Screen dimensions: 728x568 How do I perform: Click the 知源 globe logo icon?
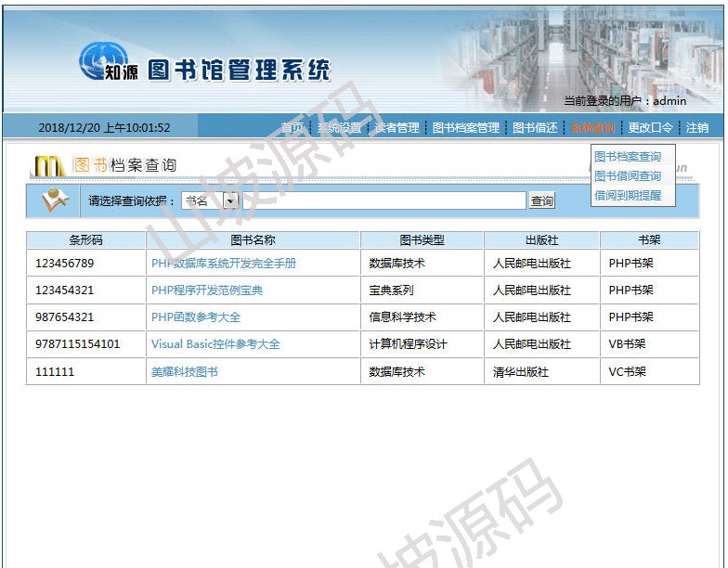coord(100,62)
